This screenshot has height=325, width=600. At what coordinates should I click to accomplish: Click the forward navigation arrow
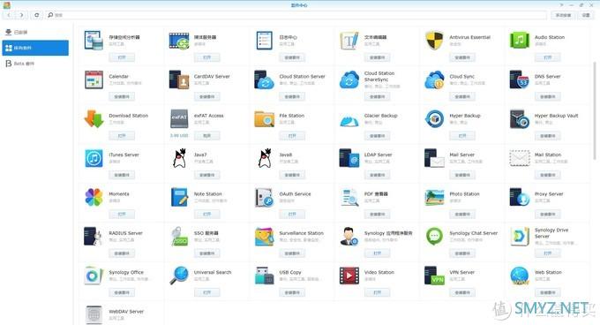point(21,15)
